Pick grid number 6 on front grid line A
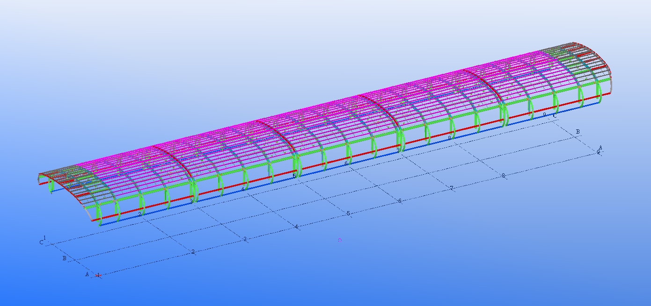This screenshot has height=306, width=651. (x=400, y=201)
